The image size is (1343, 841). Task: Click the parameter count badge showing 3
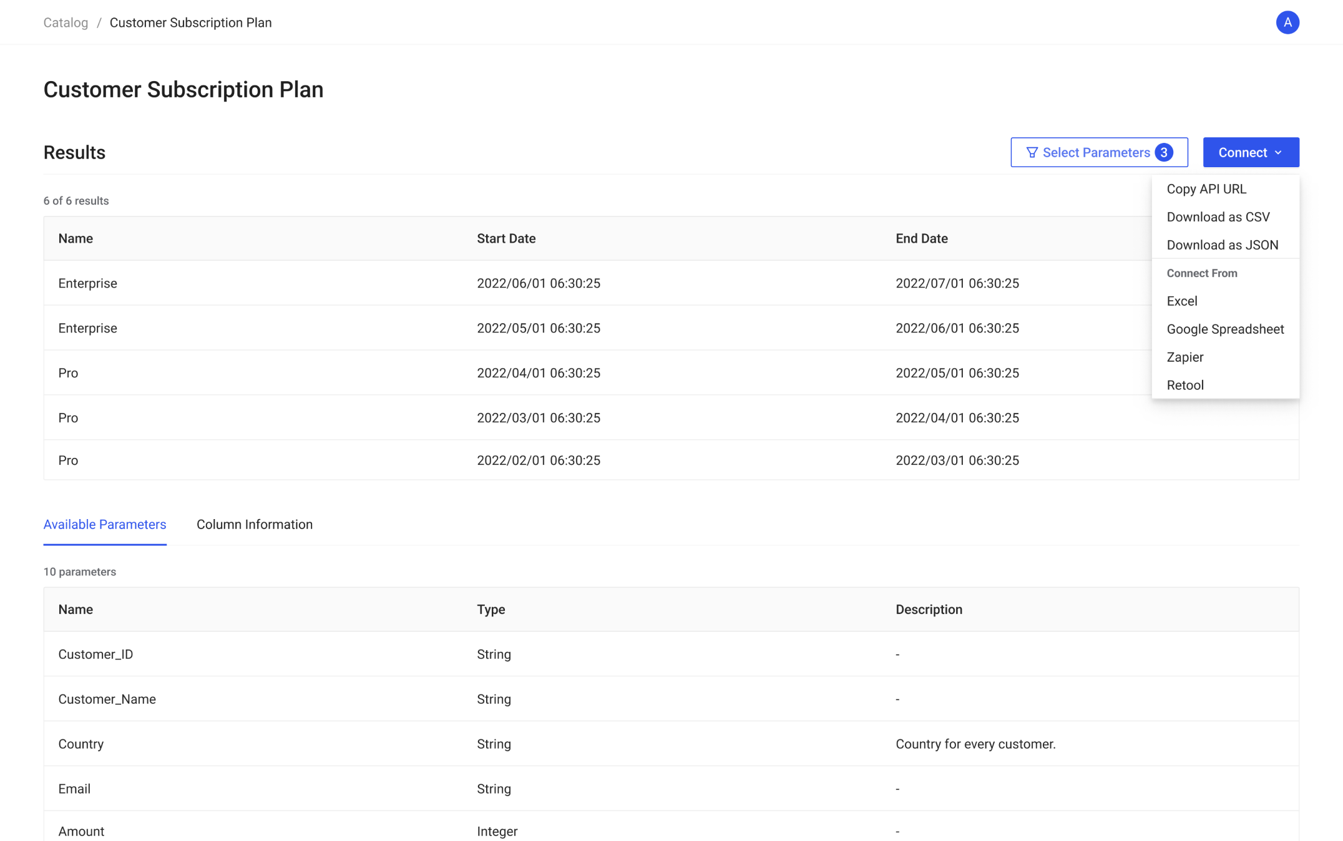pyautogui.click(x=1163, y=153)
